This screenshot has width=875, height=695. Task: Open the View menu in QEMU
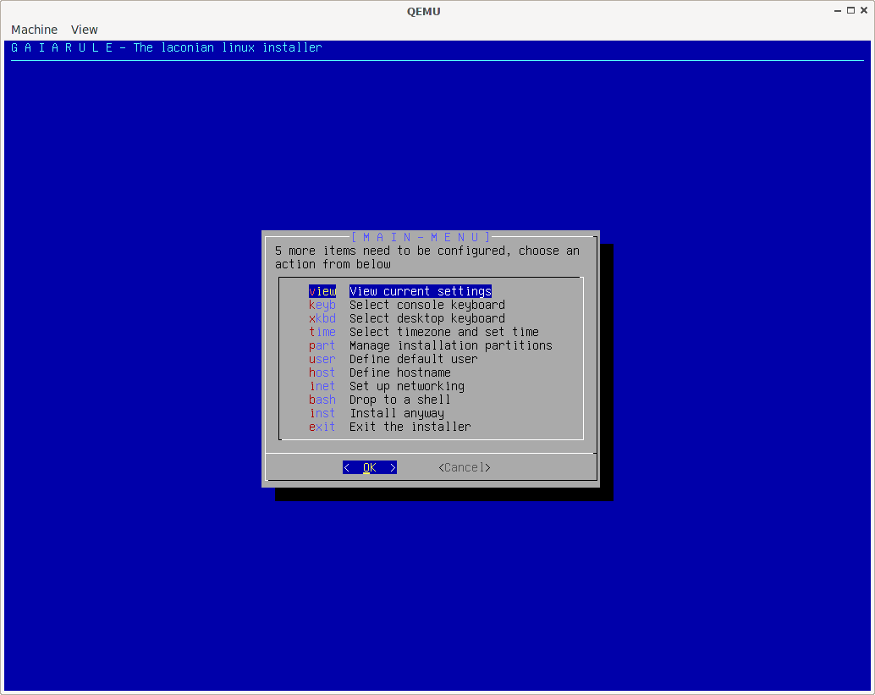85,30
